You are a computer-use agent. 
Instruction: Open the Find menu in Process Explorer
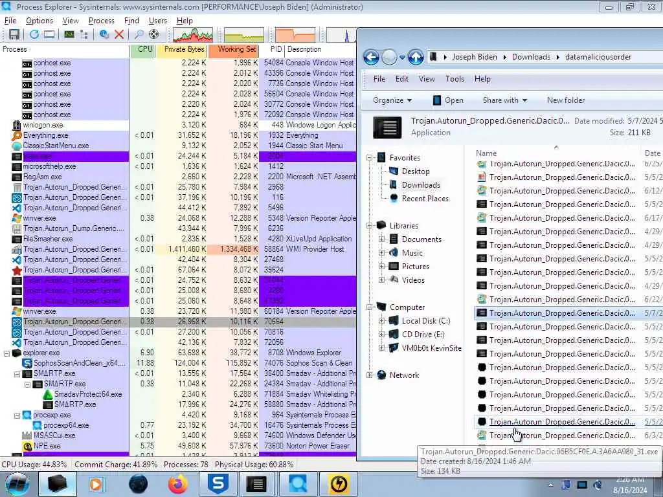coord(131,21)
